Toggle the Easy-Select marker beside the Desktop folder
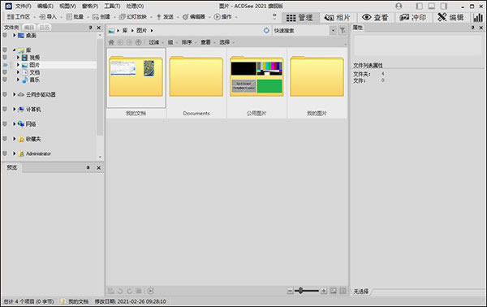487x307 pixels. point(5,36)
